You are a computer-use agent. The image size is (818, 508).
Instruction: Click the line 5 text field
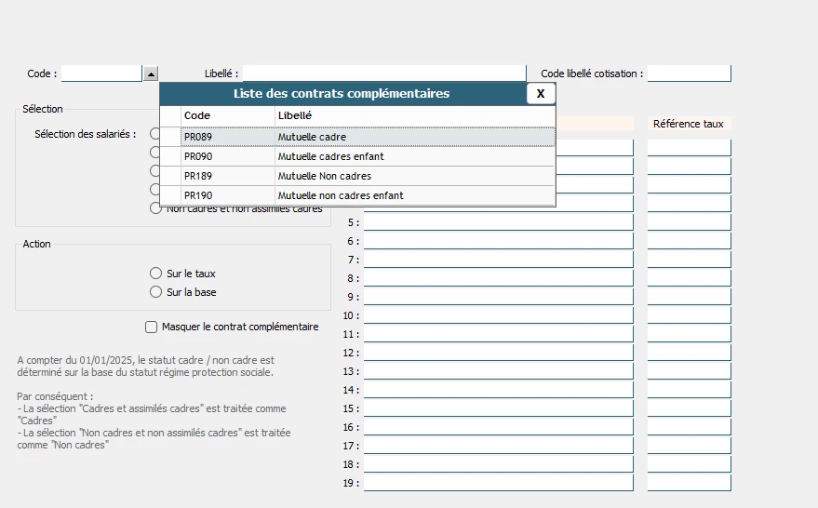pos(498,222)
